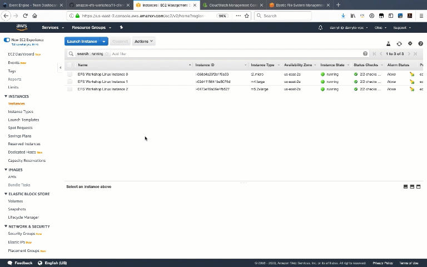Click the filter help icon in search bar
The width and height of the screenshot is (427, 267).
tap(365, 53)
